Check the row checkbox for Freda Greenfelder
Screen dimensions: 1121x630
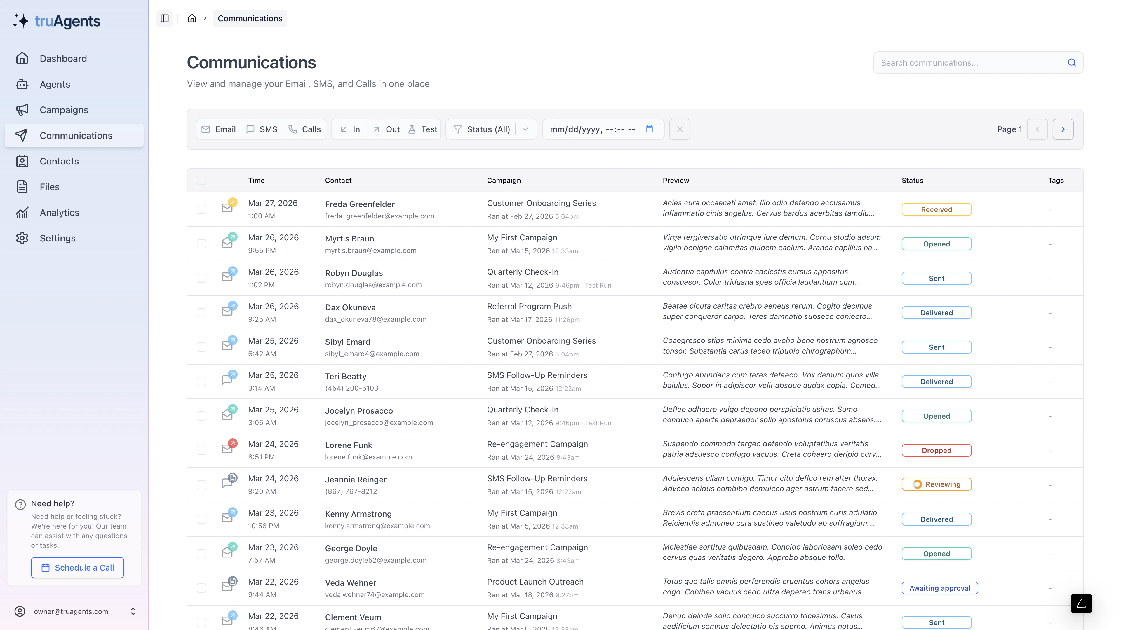pos(201,209)
